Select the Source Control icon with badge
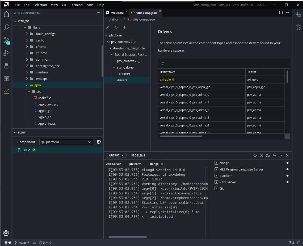Image resolution: width=303 pixels, height=246 pixels. point(6,40)
